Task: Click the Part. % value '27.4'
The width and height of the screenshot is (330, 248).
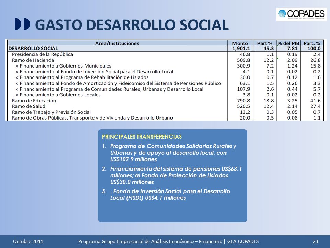Action: (x=316, y=106)
